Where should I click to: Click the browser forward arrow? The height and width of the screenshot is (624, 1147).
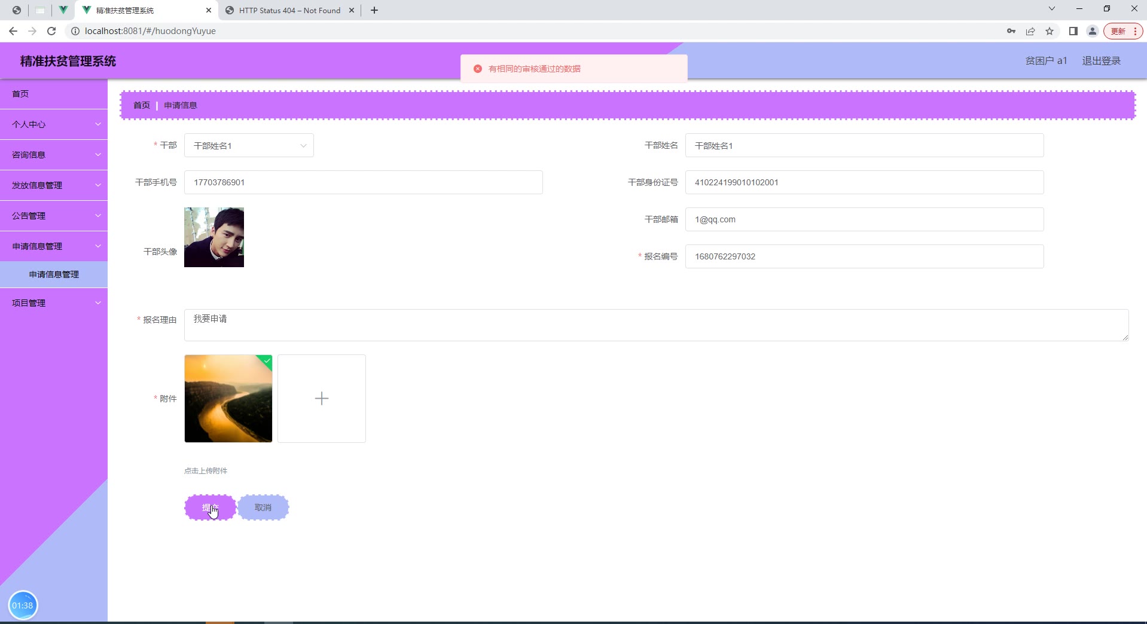click(32, 31)
